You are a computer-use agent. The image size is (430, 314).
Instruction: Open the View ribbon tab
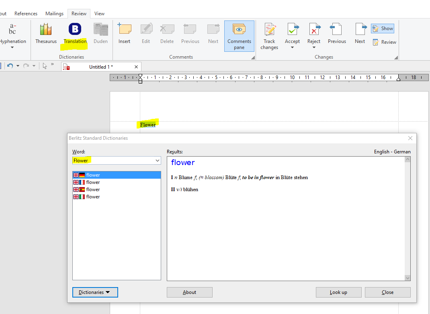tap(99, 14)
